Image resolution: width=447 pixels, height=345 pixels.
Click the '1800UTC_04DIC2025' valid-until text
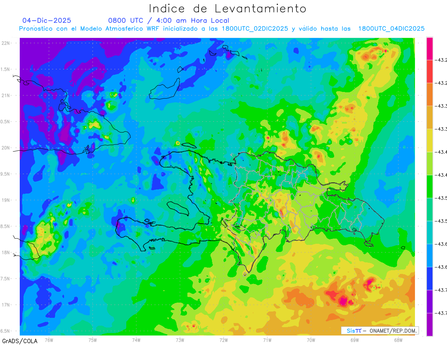click(x=391, y=29)
